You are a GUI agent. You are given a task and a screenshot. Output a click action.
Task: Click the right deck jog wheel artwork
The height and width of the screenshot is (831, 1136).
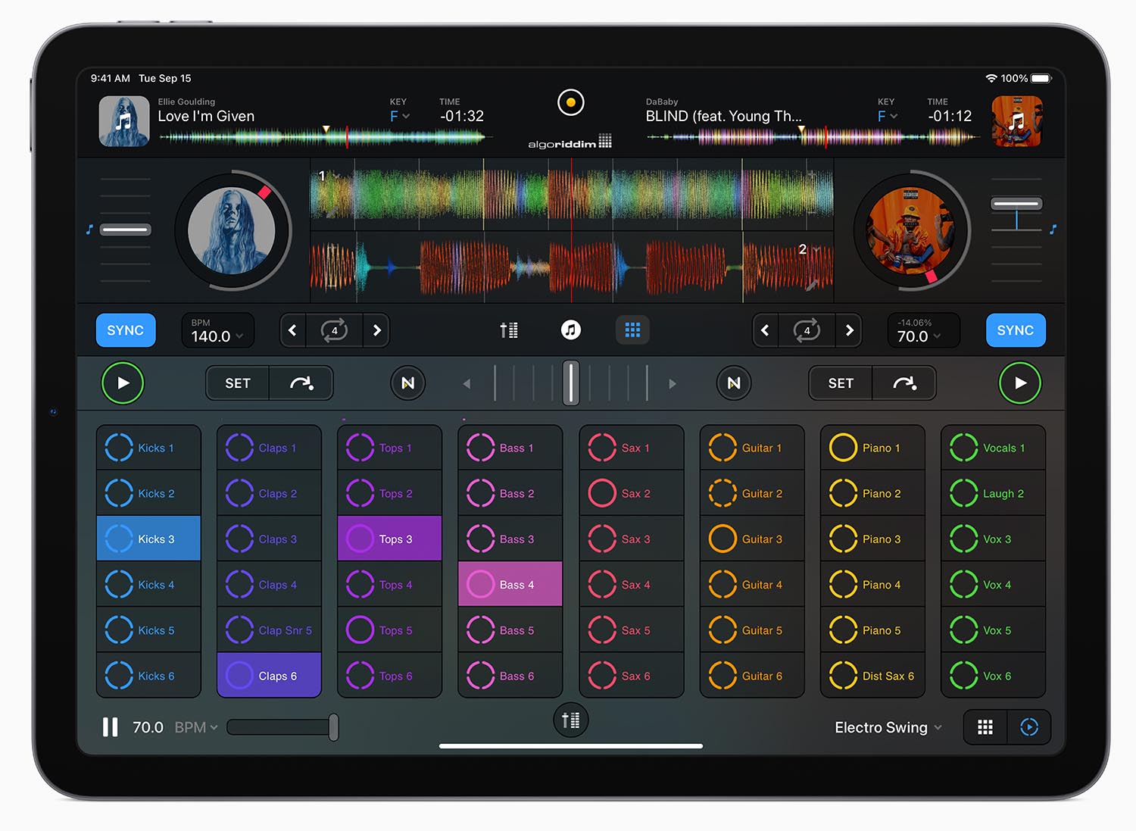(x=911, y=230)
